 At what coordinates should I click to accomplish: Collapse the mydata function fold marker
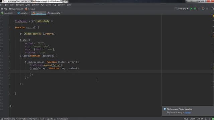coord(9,27)
